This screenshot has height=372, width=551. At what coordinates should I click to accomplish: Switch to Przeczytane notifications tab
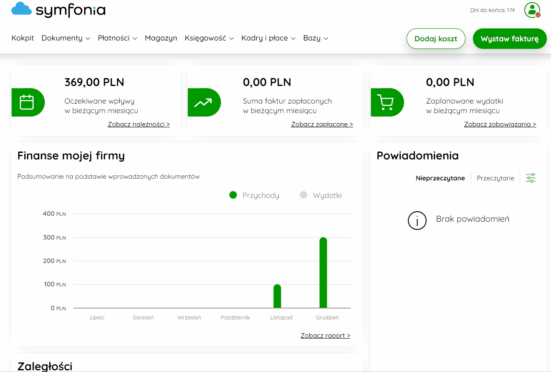coord(495,178)
